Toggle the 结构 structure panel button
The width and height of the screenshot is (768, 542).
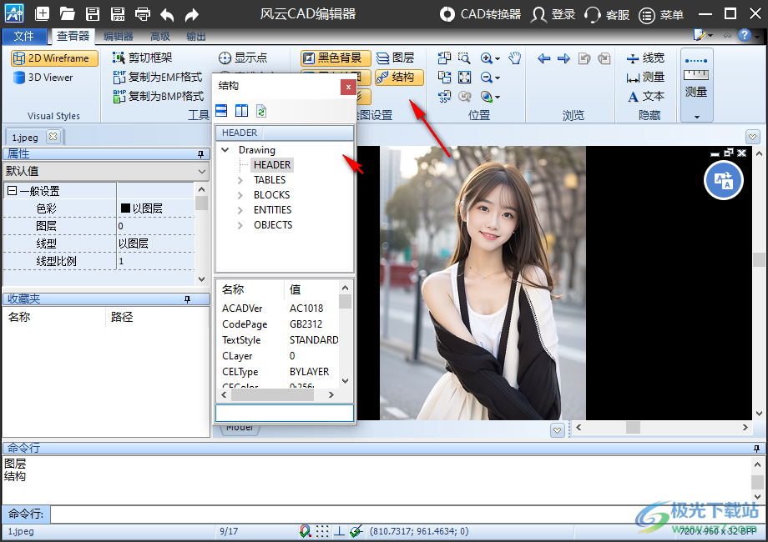pos(399,78)
